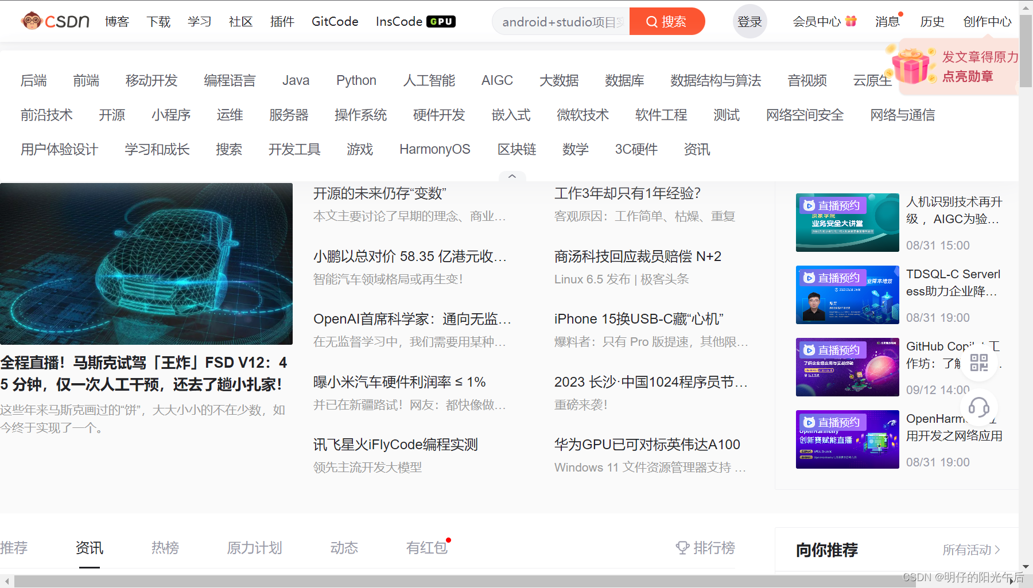Open 人机识别技术再升级 live title
Image resolution: width=1033 pixels, height=588 pixels.
pos(954,211)
